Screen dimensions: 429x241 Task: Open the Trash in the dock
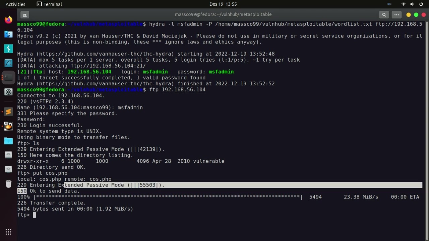tap(8, 183)
